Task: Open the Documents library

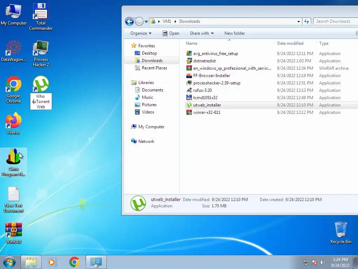Action: pos(152,90)
